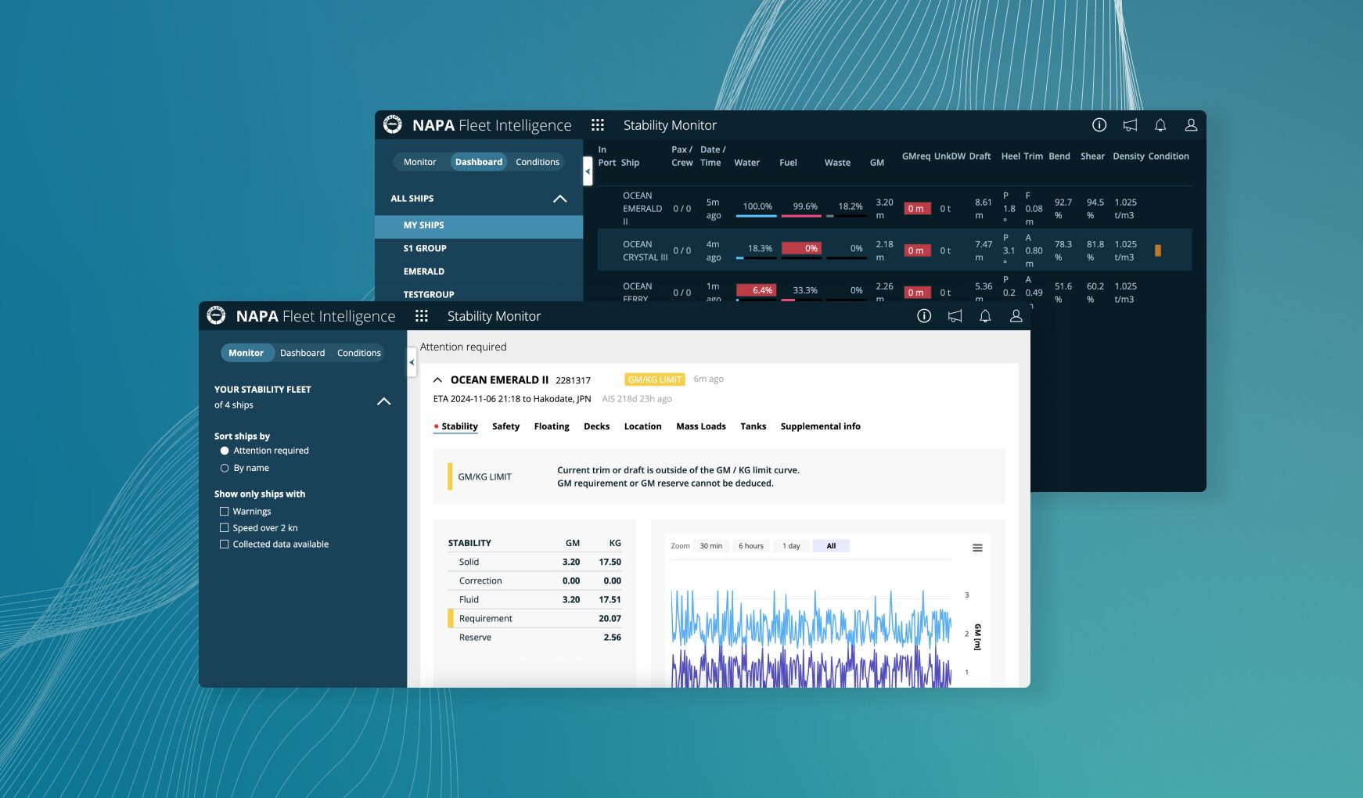Screen dimensions: 1363x798
Task: Click the info icon in front window header
Action: [x=924, y=316]
